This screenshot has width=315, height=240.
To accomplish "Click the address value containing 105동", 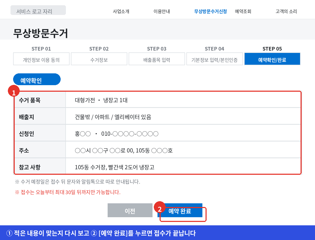I will 124,151.
